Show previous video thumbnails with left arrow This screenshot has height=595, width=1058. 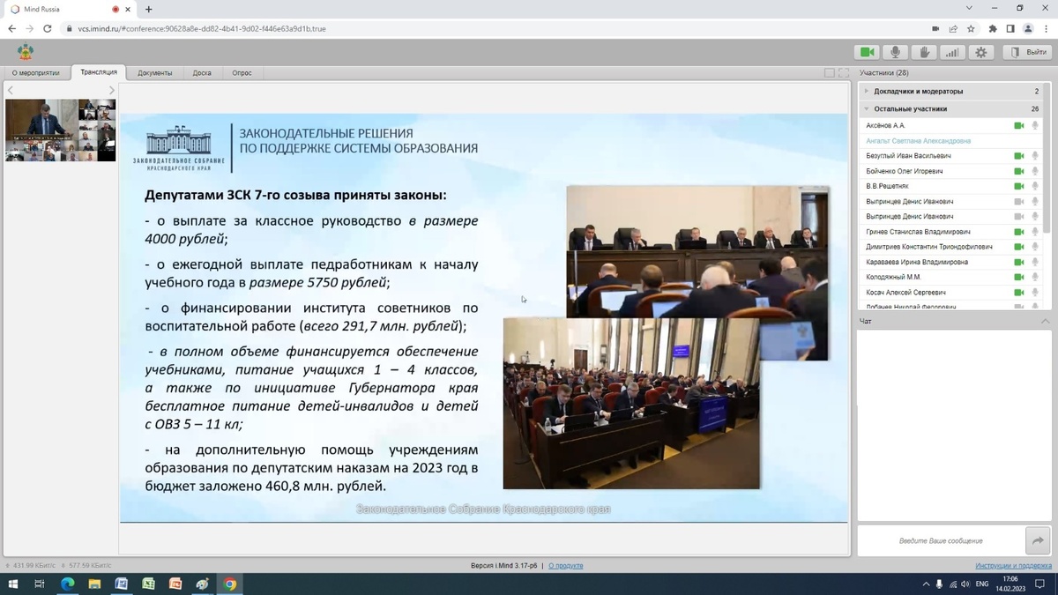(11, 91)
